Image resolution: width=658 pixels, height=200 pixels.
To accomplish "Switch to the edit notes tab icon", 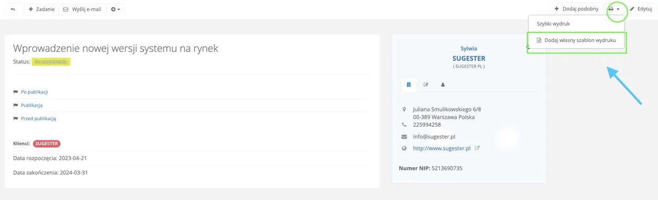I will (x=426, y=85).
